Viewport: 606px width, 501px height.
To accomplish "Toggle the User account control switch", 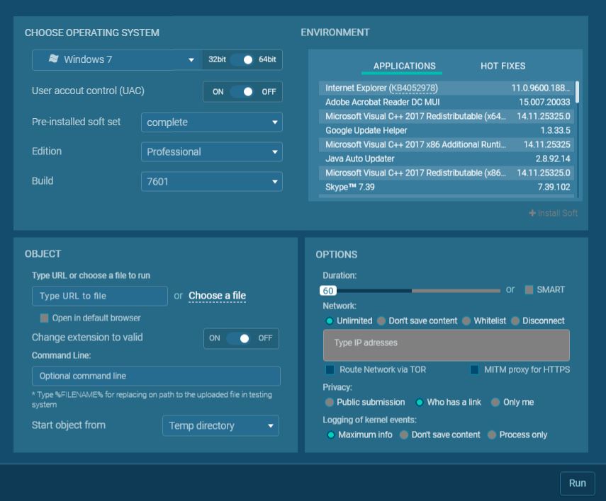I will [242, 91].
